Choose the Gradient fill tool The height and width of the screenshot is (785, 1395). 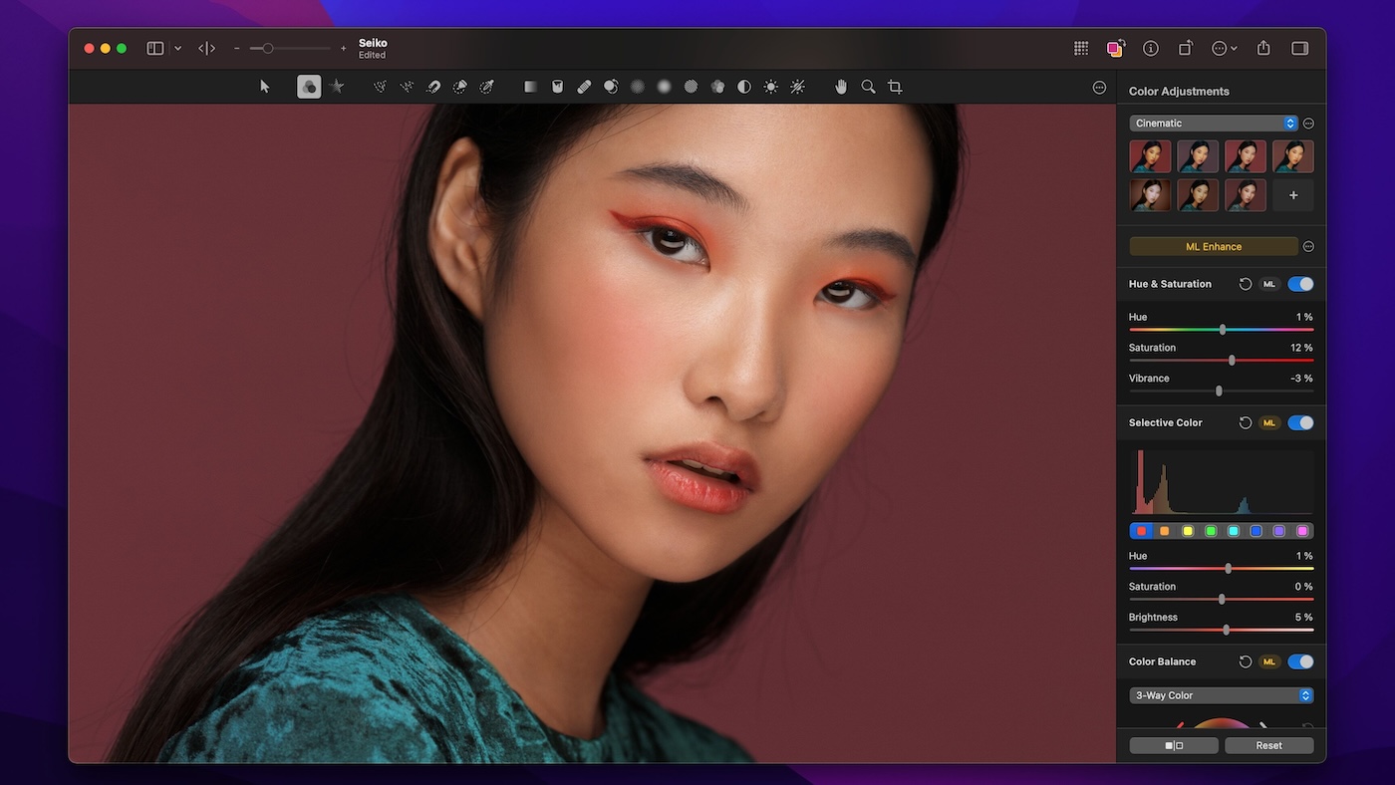tap(531, 87)
